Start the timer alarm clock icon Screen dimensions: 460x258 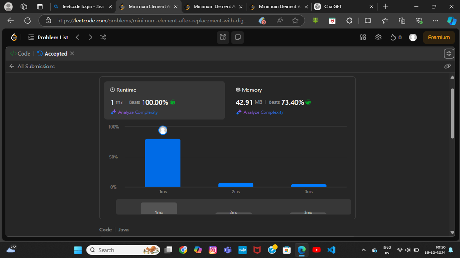(x=223, y=37)
